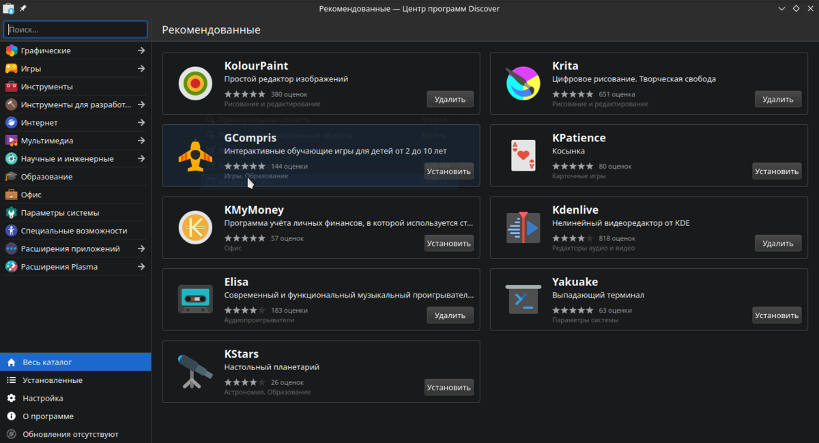
Task: Click the Elisa title text
Action: point(236,282)
